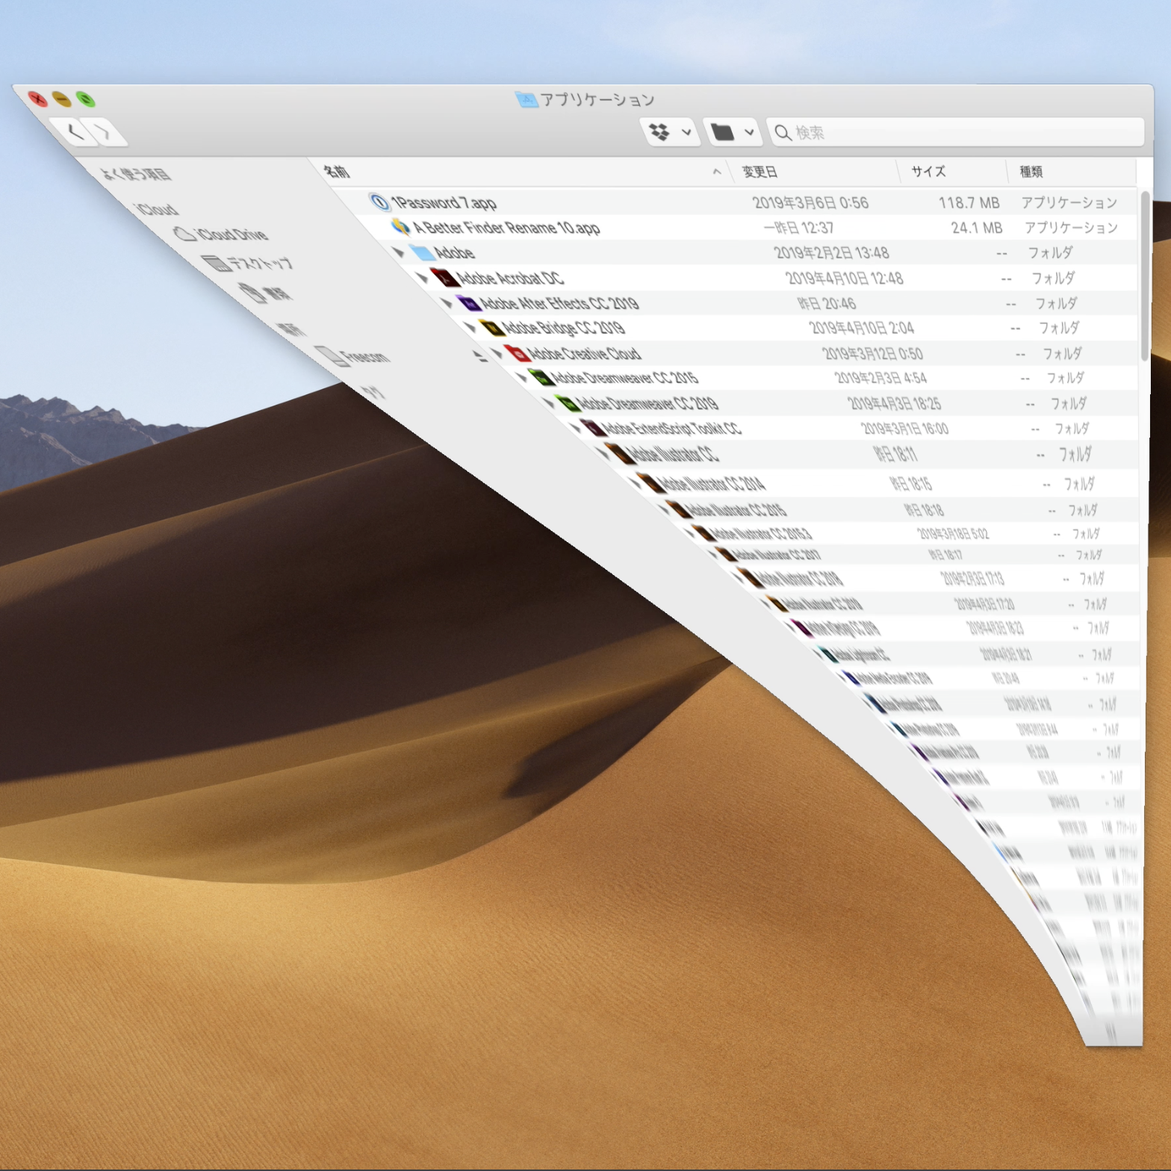The height and width of the screenshot is (1171, 1171).
Task: Open iCloud Drive in the sidebar
Action: click(x=230, y=234)
